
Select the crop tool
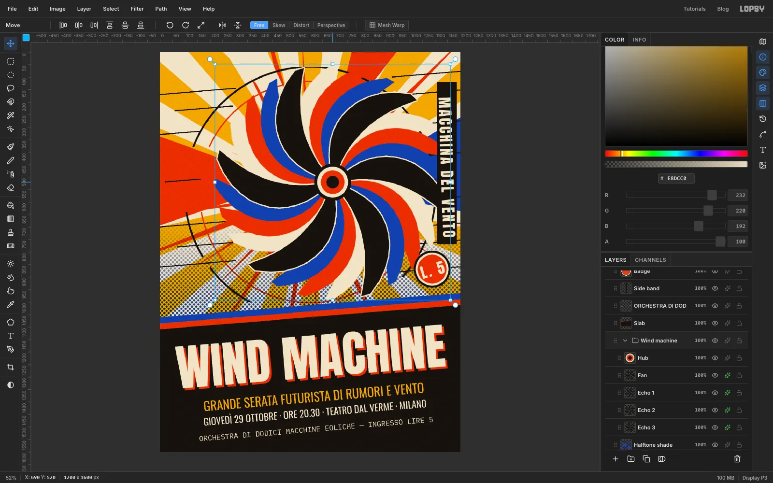(11, 367)
